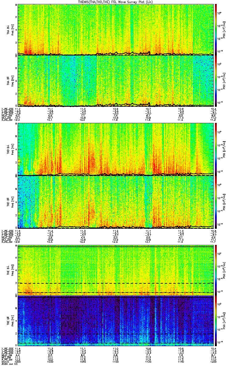Viewport: 228px width, 366px height.
Task: Click the X_RE_GSE row label below THE panels
Action: pos(7,348)
